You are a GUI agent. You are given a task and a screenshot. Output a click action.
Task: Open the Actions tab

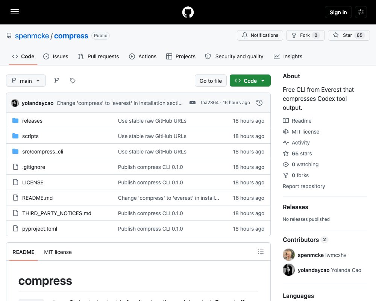[143, 56]
